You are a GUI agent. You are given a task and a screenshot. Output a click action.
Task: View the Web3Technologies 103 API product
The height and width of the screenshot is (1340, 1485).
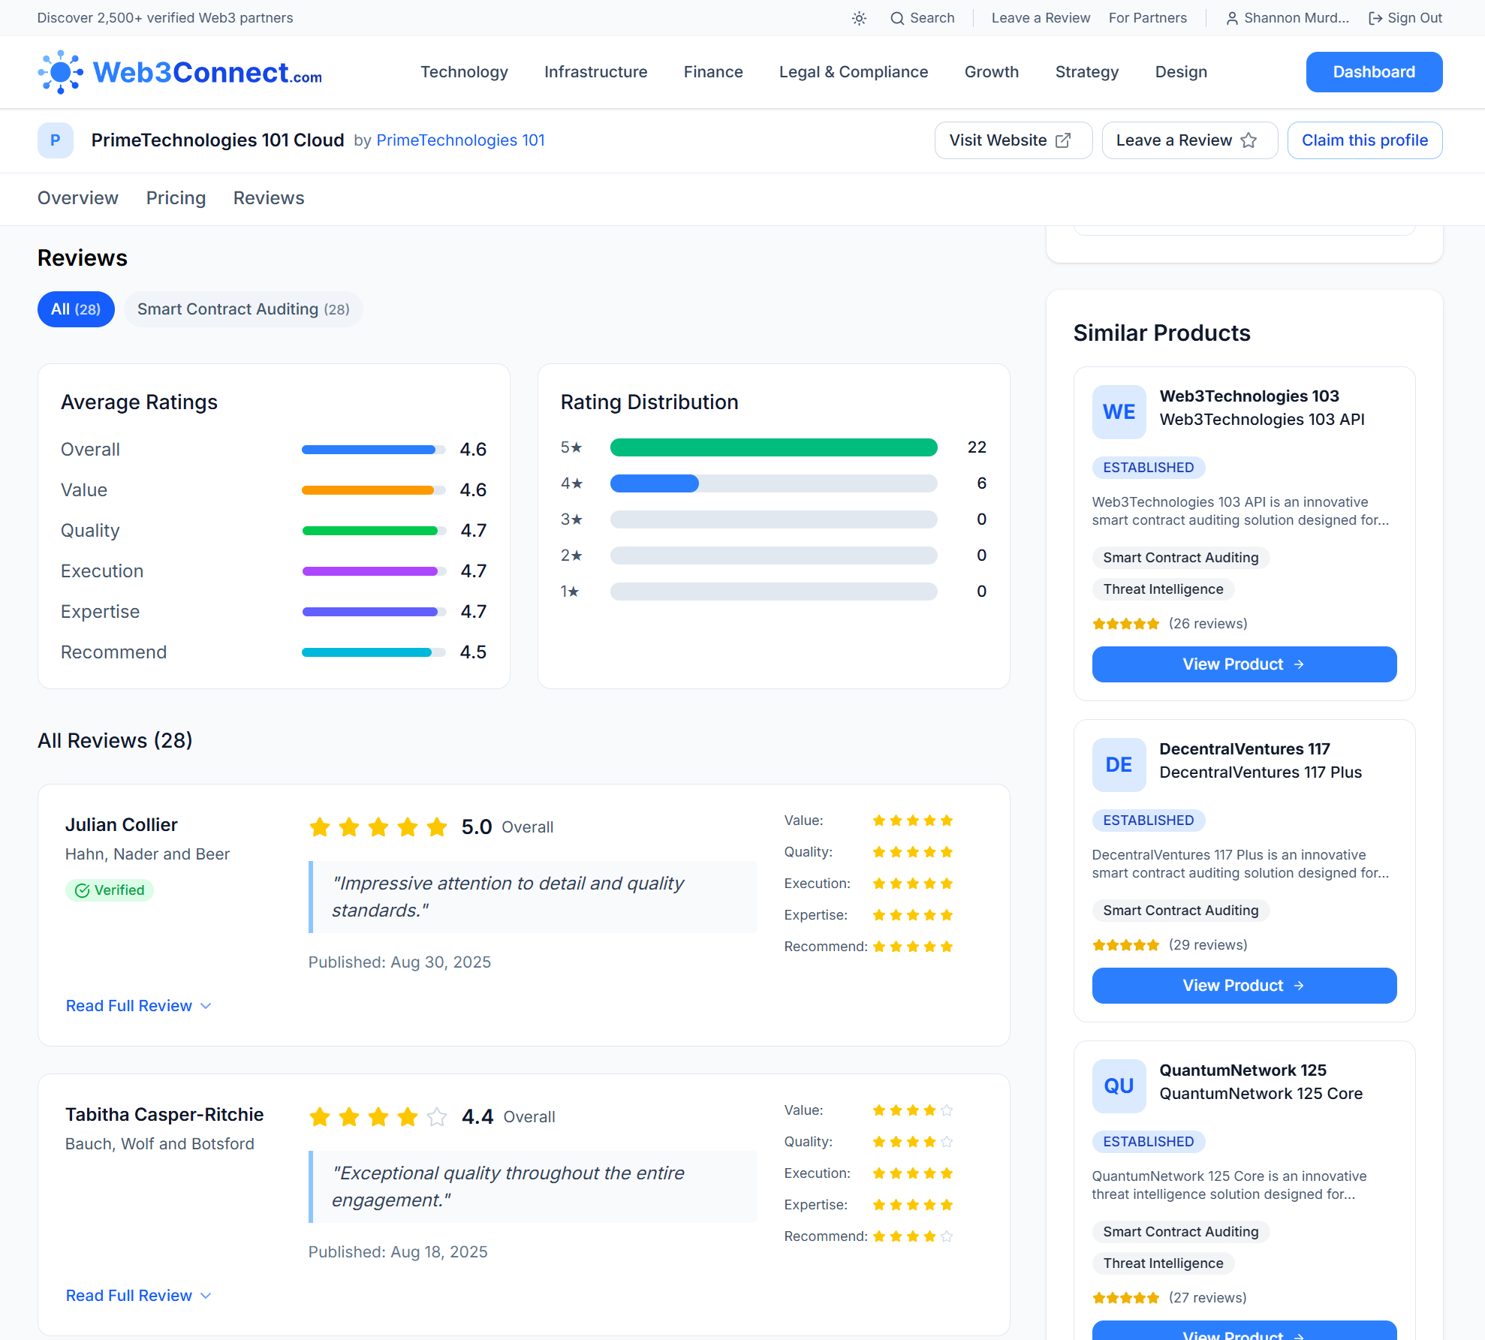[x=1244, y=664]
